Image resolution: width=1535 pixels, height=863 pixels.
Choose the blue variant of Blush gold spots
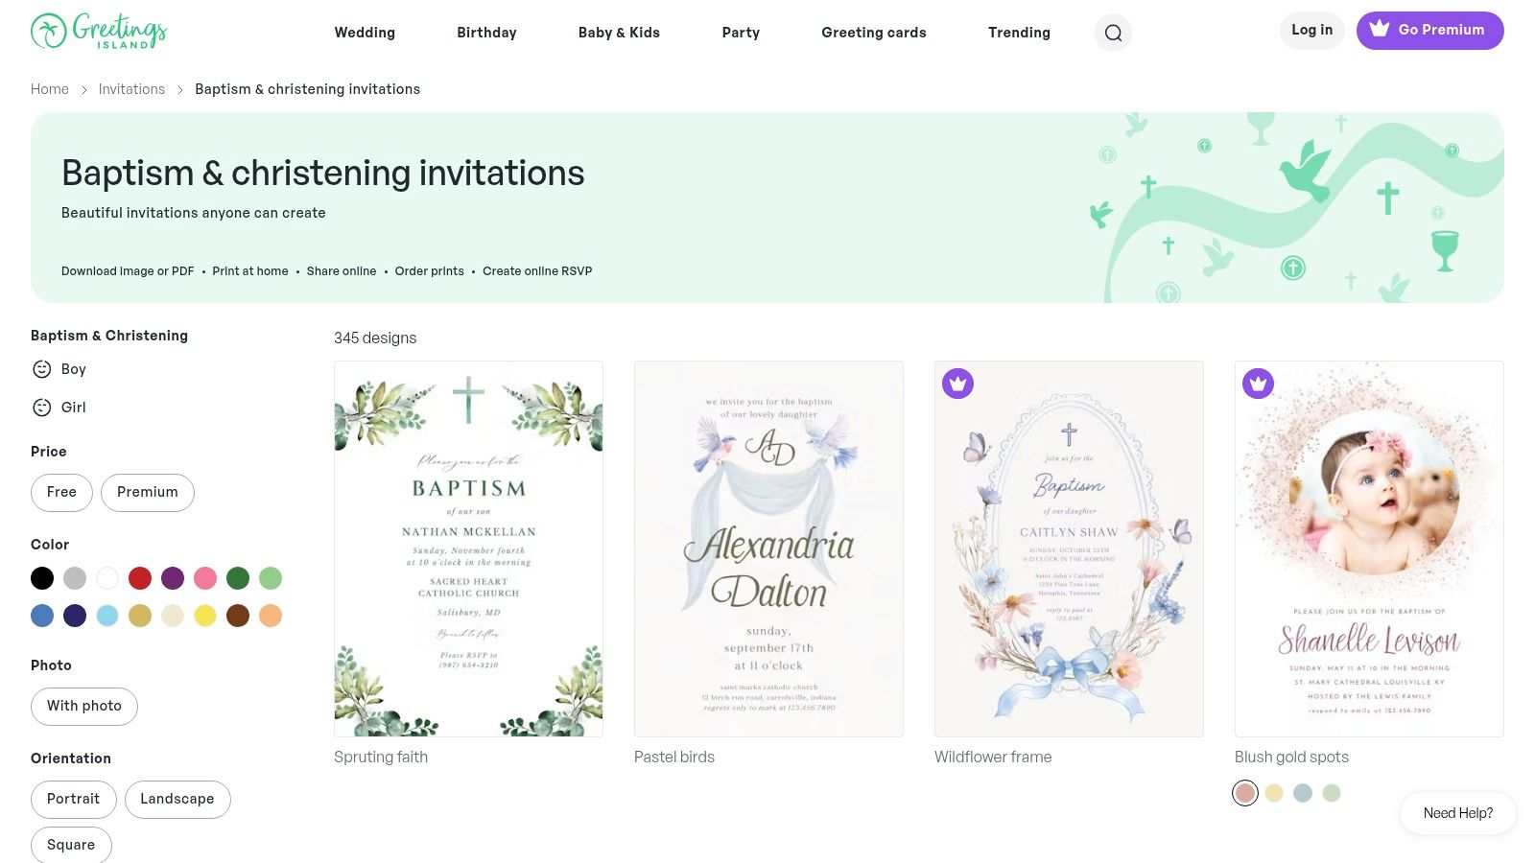[1303, 793]
